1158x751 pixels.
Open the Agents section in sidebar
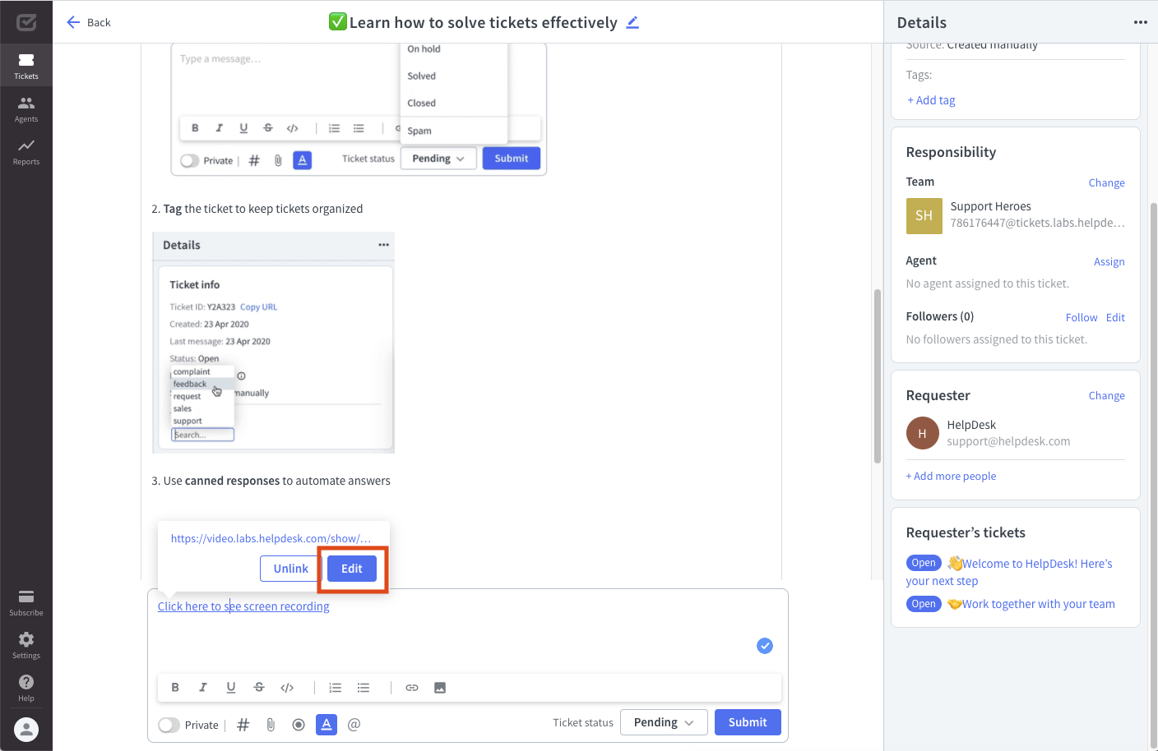tap(26, 108)
